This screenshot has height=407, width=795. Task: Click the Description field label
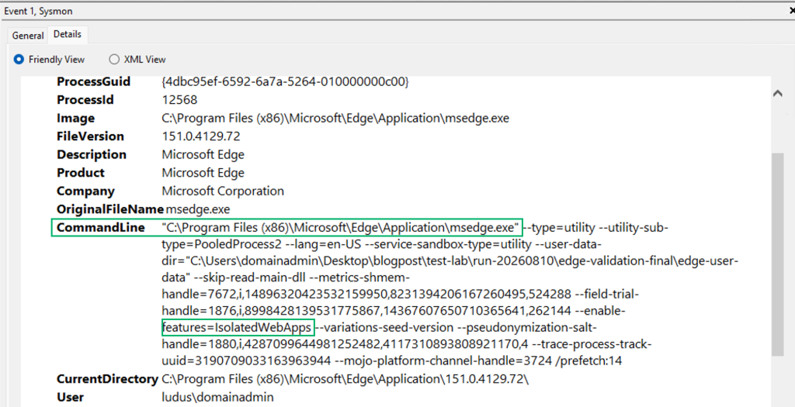pos(92,154)
